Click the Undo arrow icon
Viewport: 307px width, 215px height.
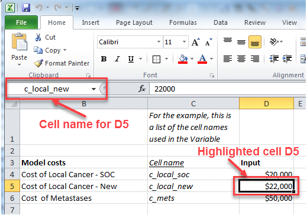(x=38, y=8)
